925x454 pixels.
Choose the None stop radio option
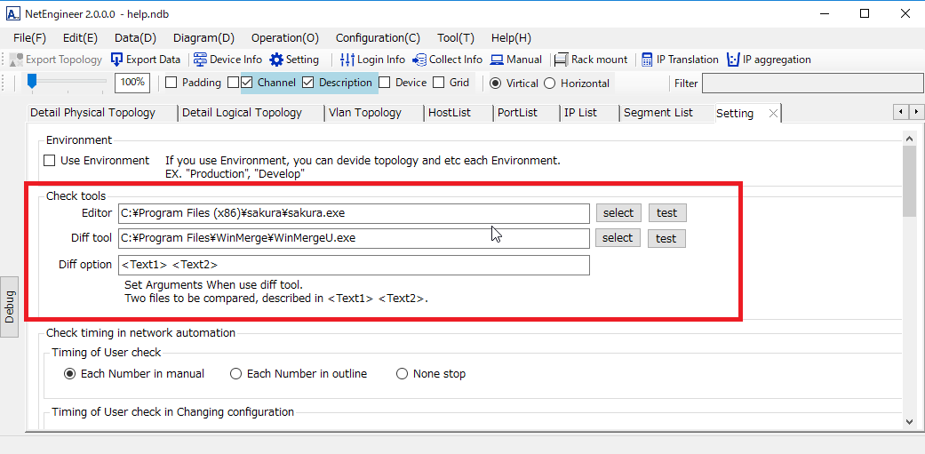click(x=403, y=374)
